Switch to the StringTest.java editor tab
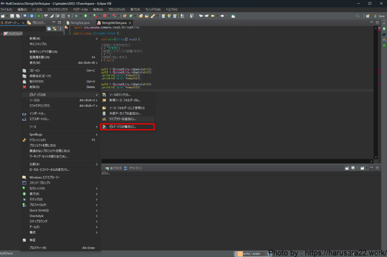The image size is (387, 257). [x=80, y=23]
